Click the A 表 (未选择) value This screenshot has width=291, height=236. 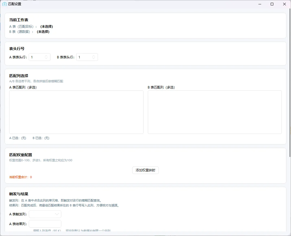(x=47, y=27)
